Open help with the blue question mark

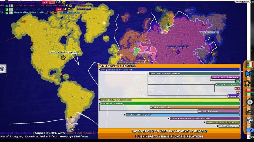[x=250, y=130]
